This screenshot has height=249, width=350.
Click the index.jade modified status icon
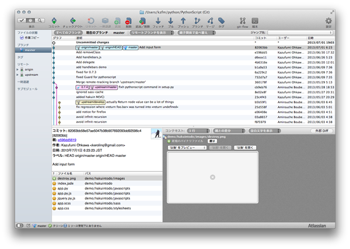[x=54, y=184]
